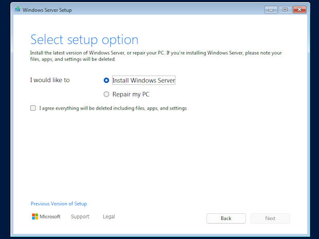This screenshot has width=319, height=239.
Task: Open the Legal link
Action: pyautogui.click(x=109, y=217)
